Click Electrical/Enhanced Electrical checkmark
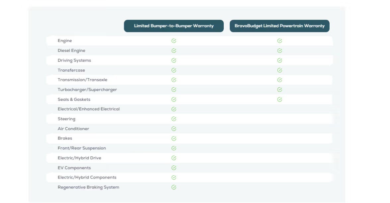 pyautogui.click(x=174, y=109)
